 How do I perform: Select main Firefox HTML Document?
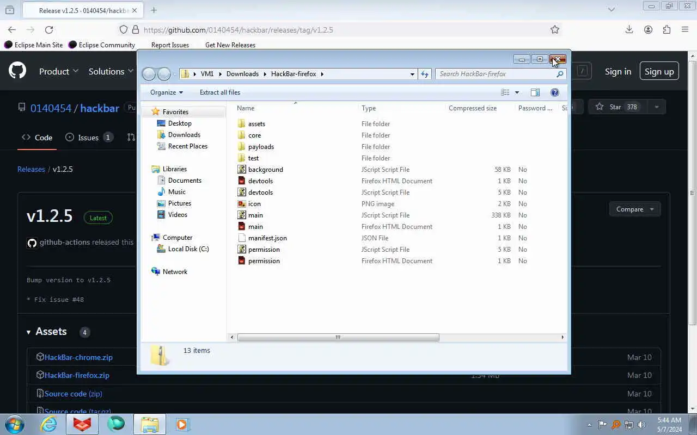(255, 227)
